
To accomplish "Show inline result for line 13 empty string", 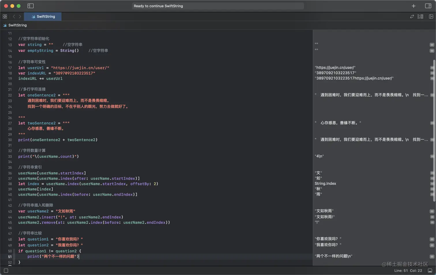I will click(x=432, y=45).
